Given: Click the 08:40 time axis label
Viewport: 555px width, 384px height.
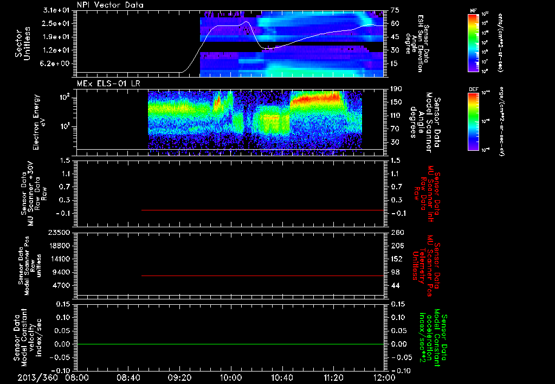Looking at the screenshot, I should (128, 377).
